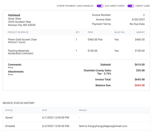Select the Invoice Status History heading
155x132 pixels.
point(19,103)
